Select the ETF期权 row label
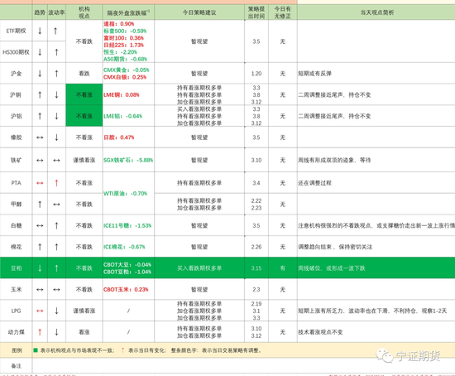455x376 pixels. tap(16, 31)
